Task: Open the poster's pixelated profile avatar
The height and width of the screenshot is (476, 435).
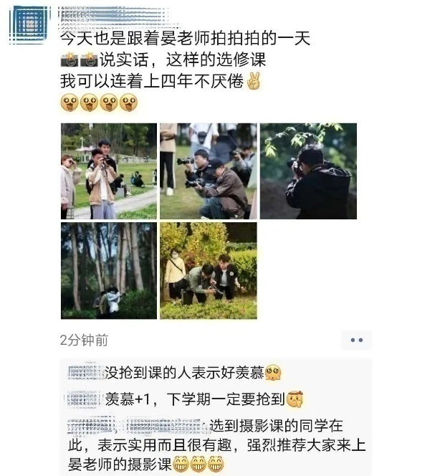Action: point(29,24)
